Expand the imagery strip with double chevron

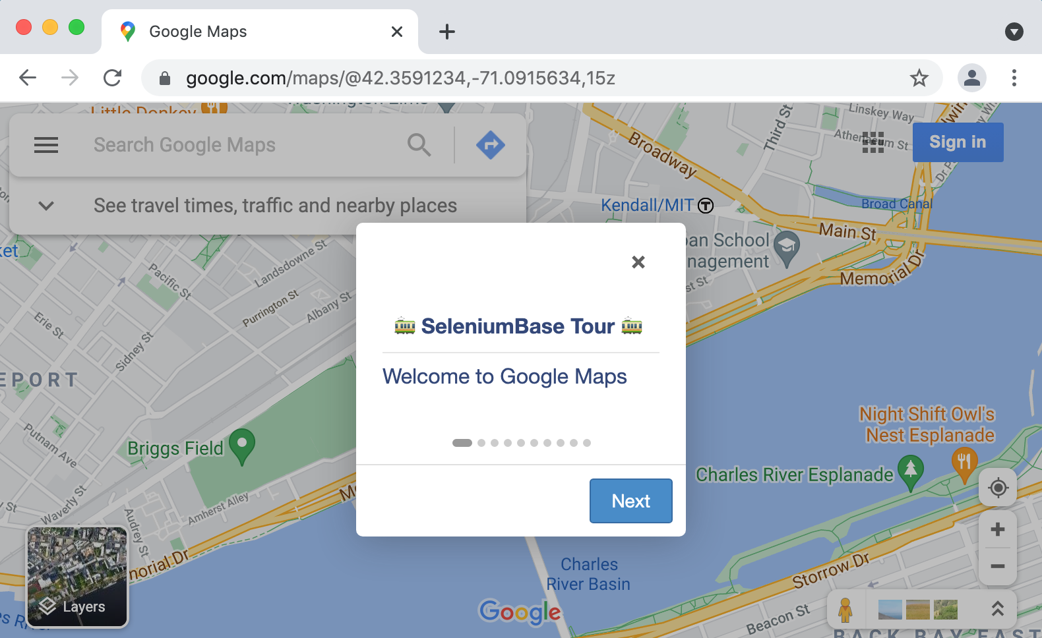pyautogui.click(x=998, y=609)
